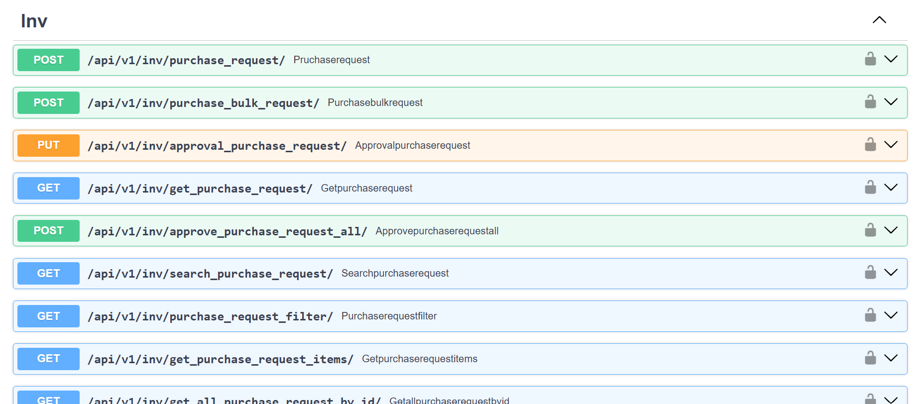Open the authorization lock for get_purchase_request
The height and width of the screenshot is (404, 922).
[870, 188]
